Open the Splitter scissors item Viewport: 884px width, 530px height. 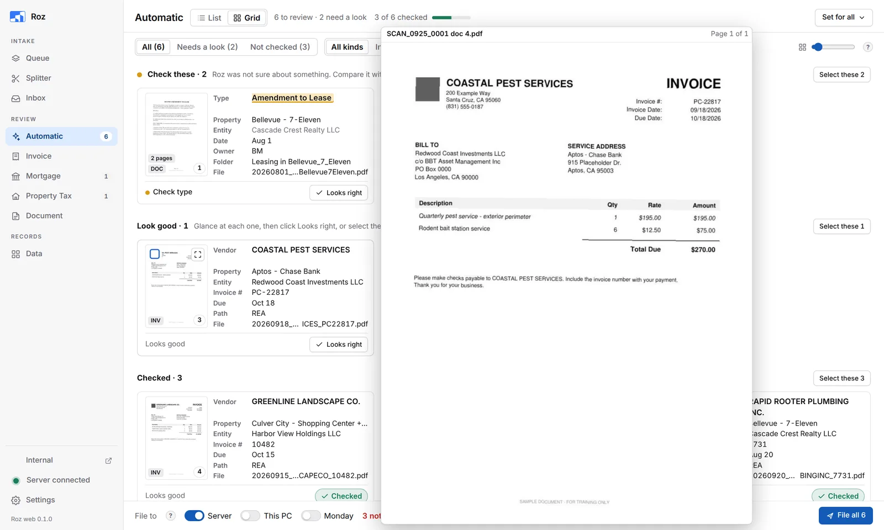[61, 78]
